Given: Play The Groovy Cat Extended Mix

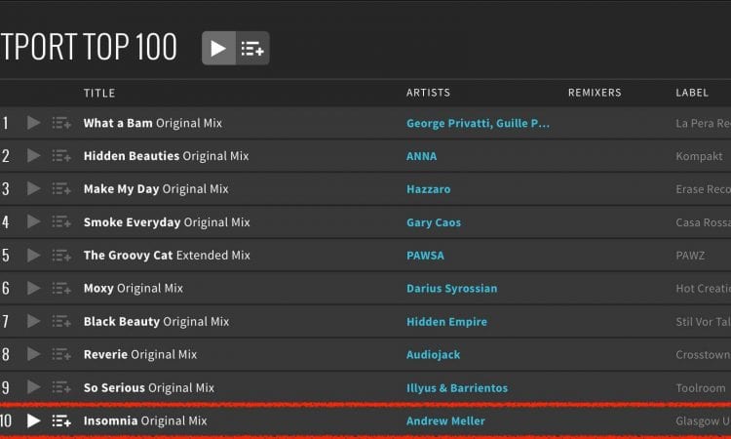Looking at the screenshot, I should [33, 256].
